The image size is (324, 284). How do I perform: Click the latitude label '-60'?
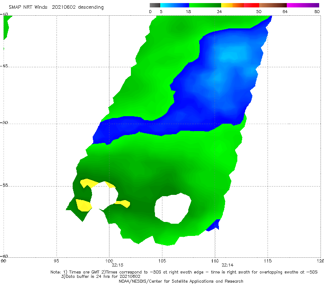click(x=4, y=256)
